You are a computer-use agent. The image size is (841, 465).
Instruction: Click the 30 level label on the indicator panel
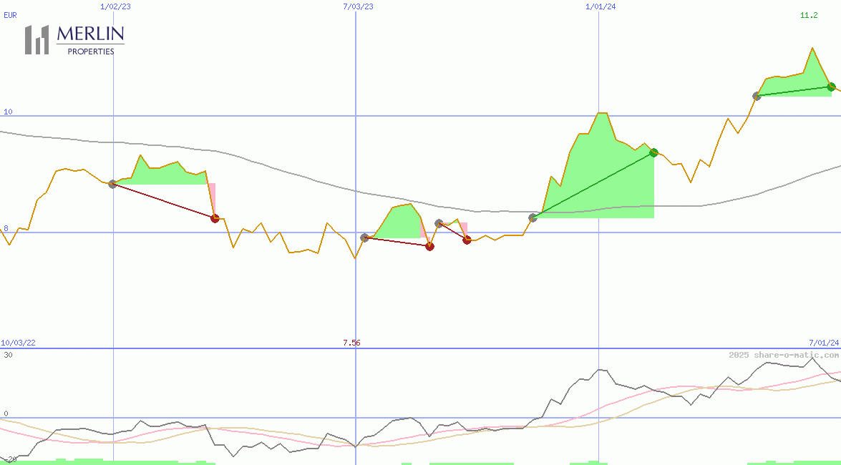(7, 355)
